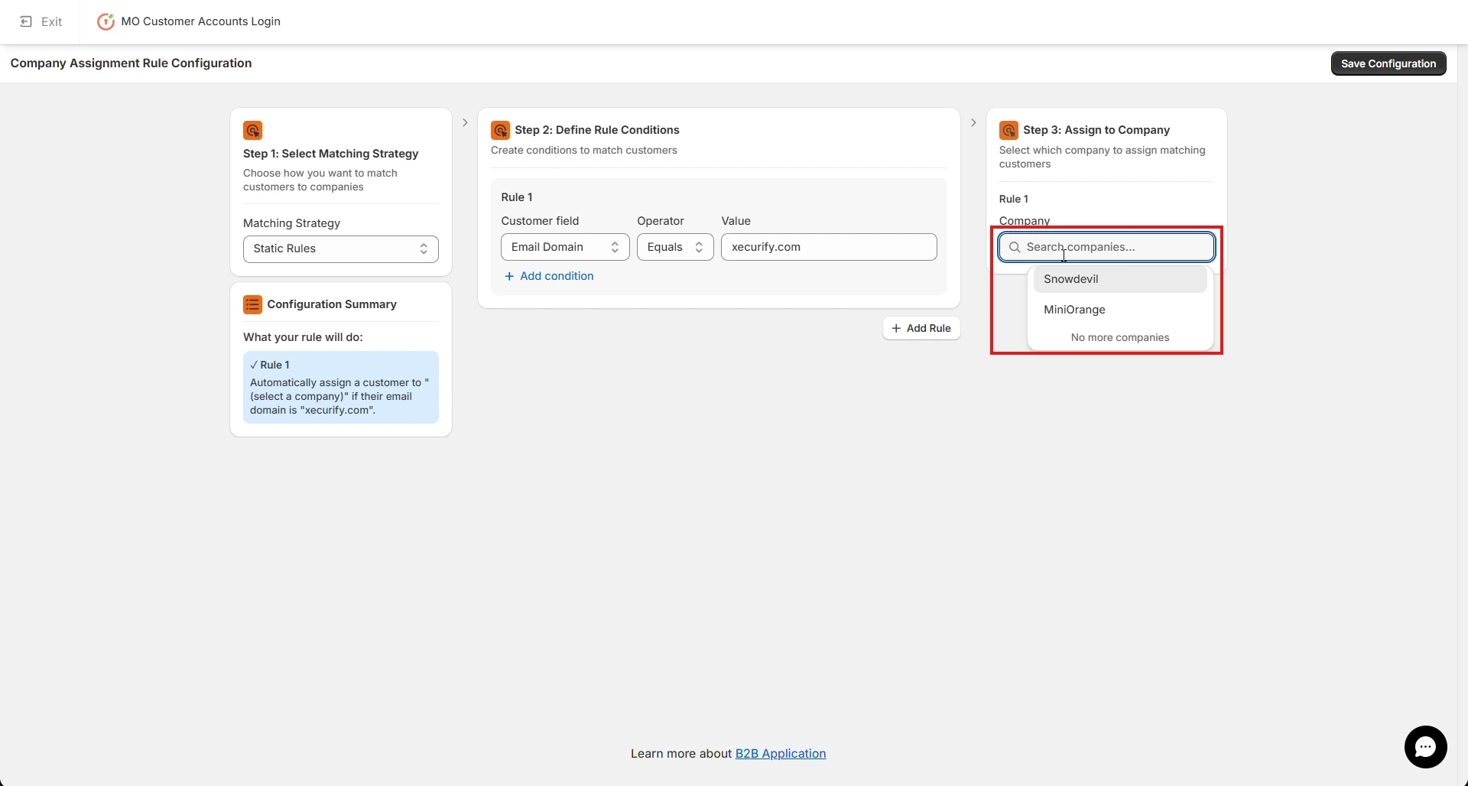1468x786 pixels.
Task: Click the Rule 1 summary box
Action: pos(341,387)
